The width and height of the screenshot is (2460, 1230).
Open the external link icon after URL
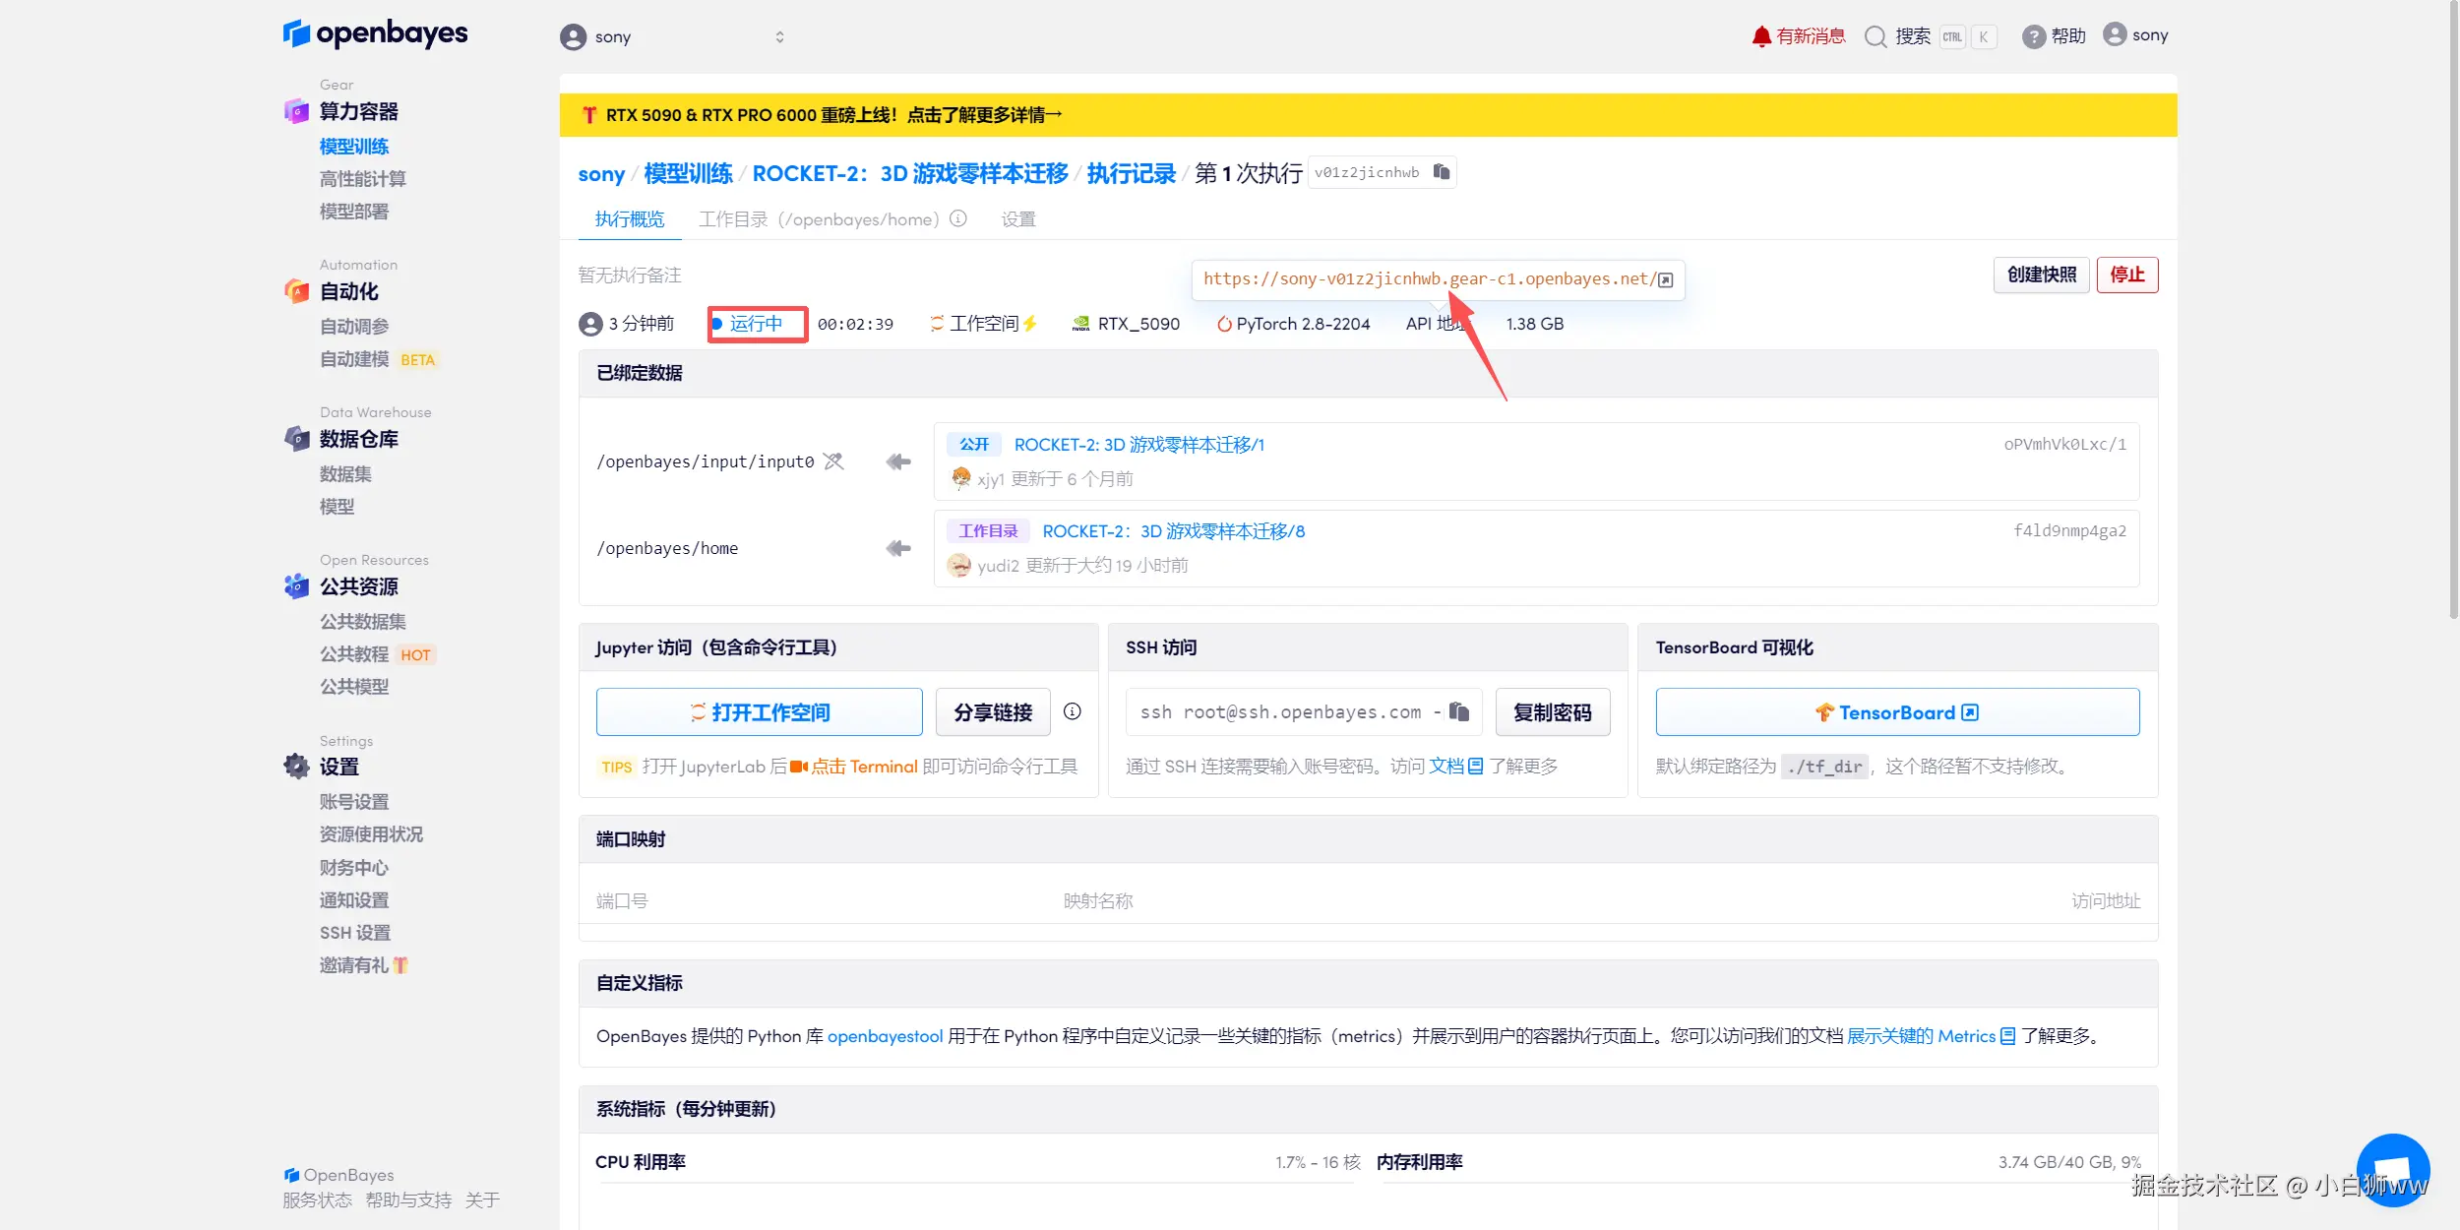(1666, 279)
